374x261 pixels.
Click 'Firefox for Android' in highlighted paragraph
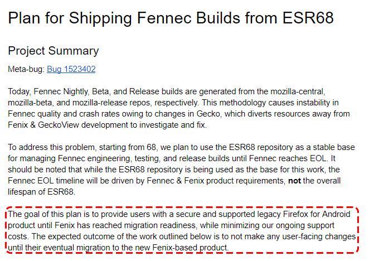click(317, 214)
